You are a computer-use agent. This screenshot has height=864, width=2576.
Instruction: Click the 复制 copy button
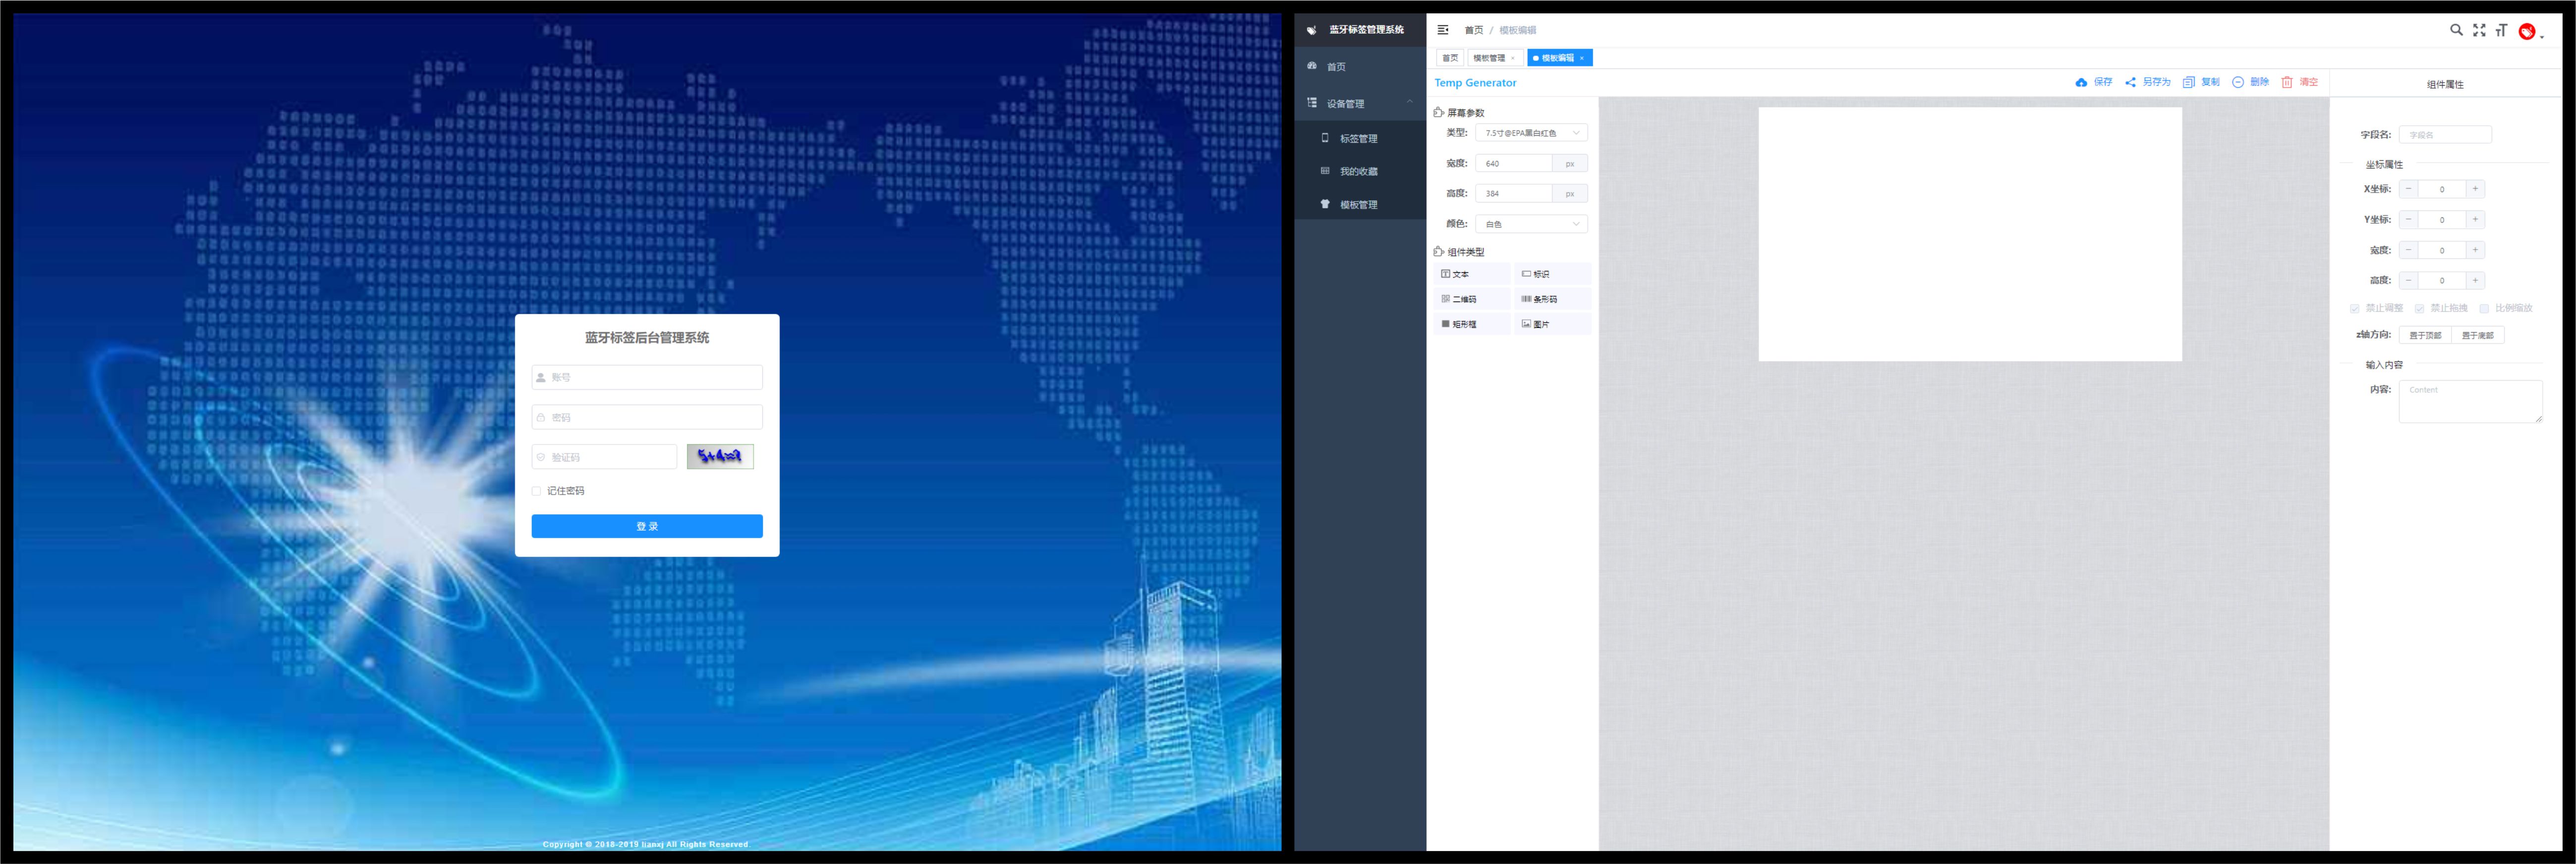[2202, 82]
